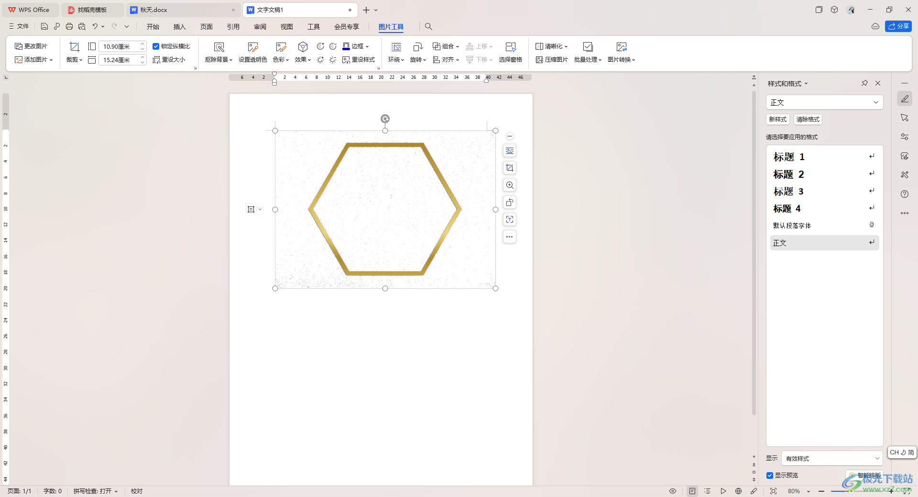Open the Batch Processing (批量处理) tool
This screenshot has width=918, height=497.
point(588,53)
